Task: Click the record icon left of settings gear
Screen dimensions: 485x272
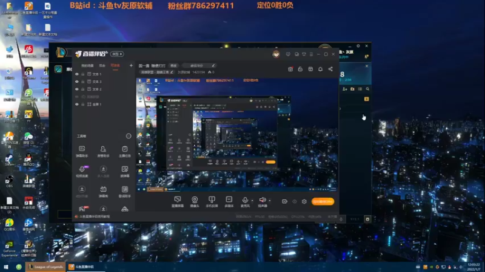Action: coord(284,201)
